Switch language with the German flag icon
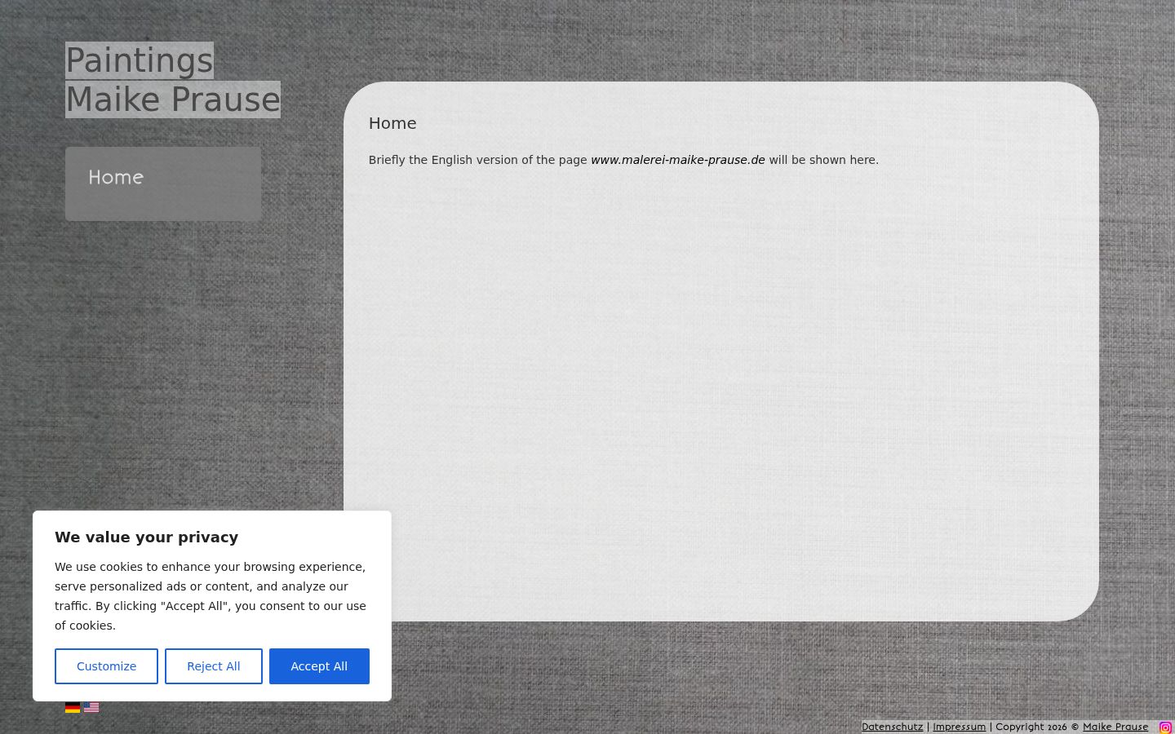1175x734 pixels. click(73, 707)
